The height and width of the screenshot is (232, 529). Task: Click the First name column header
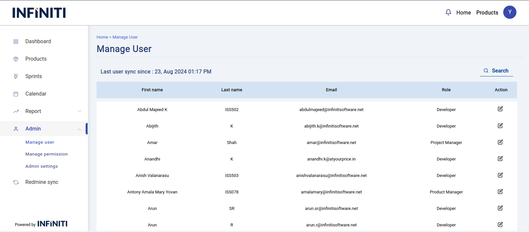152,90
